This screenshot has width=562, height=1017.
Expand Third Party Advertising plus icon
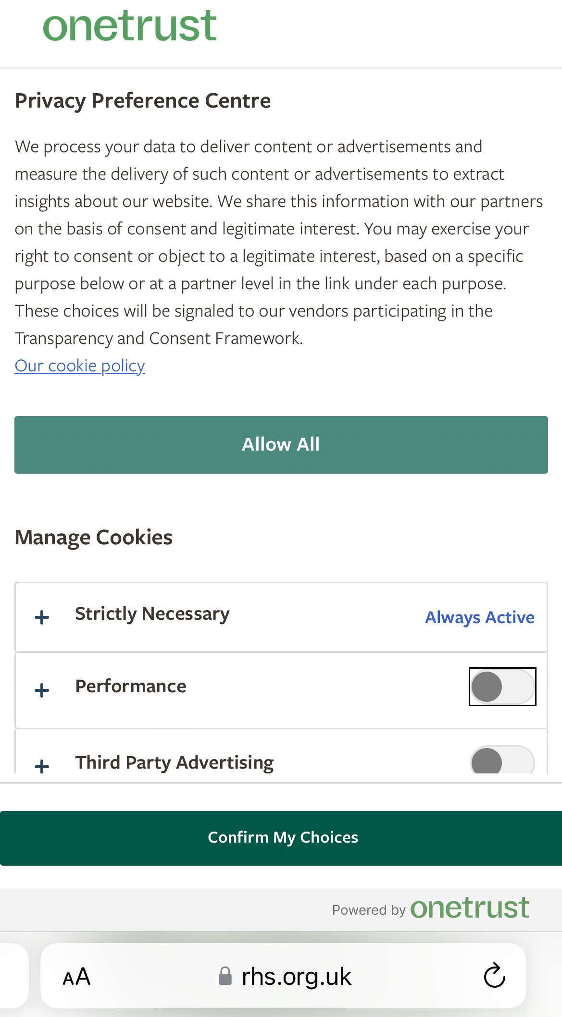pos(42,766)
